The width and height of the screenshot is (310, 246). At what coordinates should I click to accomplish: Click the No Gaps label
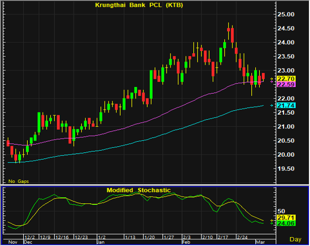pos(19,181)
